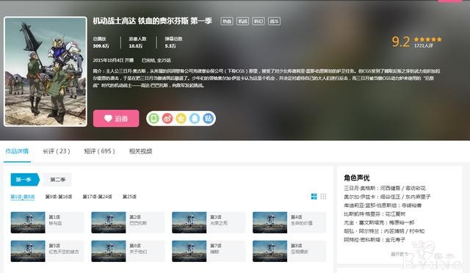Viewport: 470px width, 273px height.
Task: Click the 三日月·奥格斯 voice cast row
Action: coord(385,188)
